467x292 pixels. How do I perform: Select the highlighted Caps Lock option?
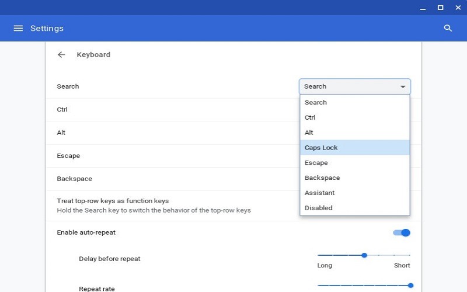click(355, 148)
